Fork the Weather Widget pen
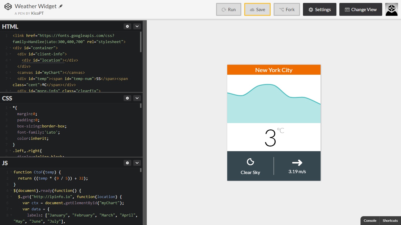Screen dimensions: 401x225 coord(287,9)
